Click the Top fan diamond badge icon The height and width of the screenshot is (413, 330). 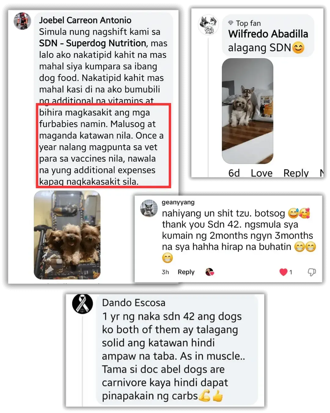[231, 23]
